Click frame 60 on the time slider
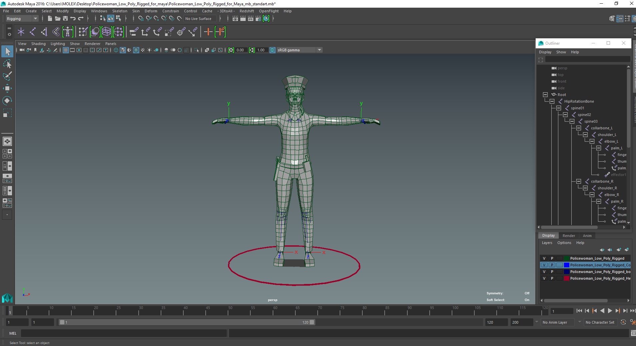 (x=275, y=311)
